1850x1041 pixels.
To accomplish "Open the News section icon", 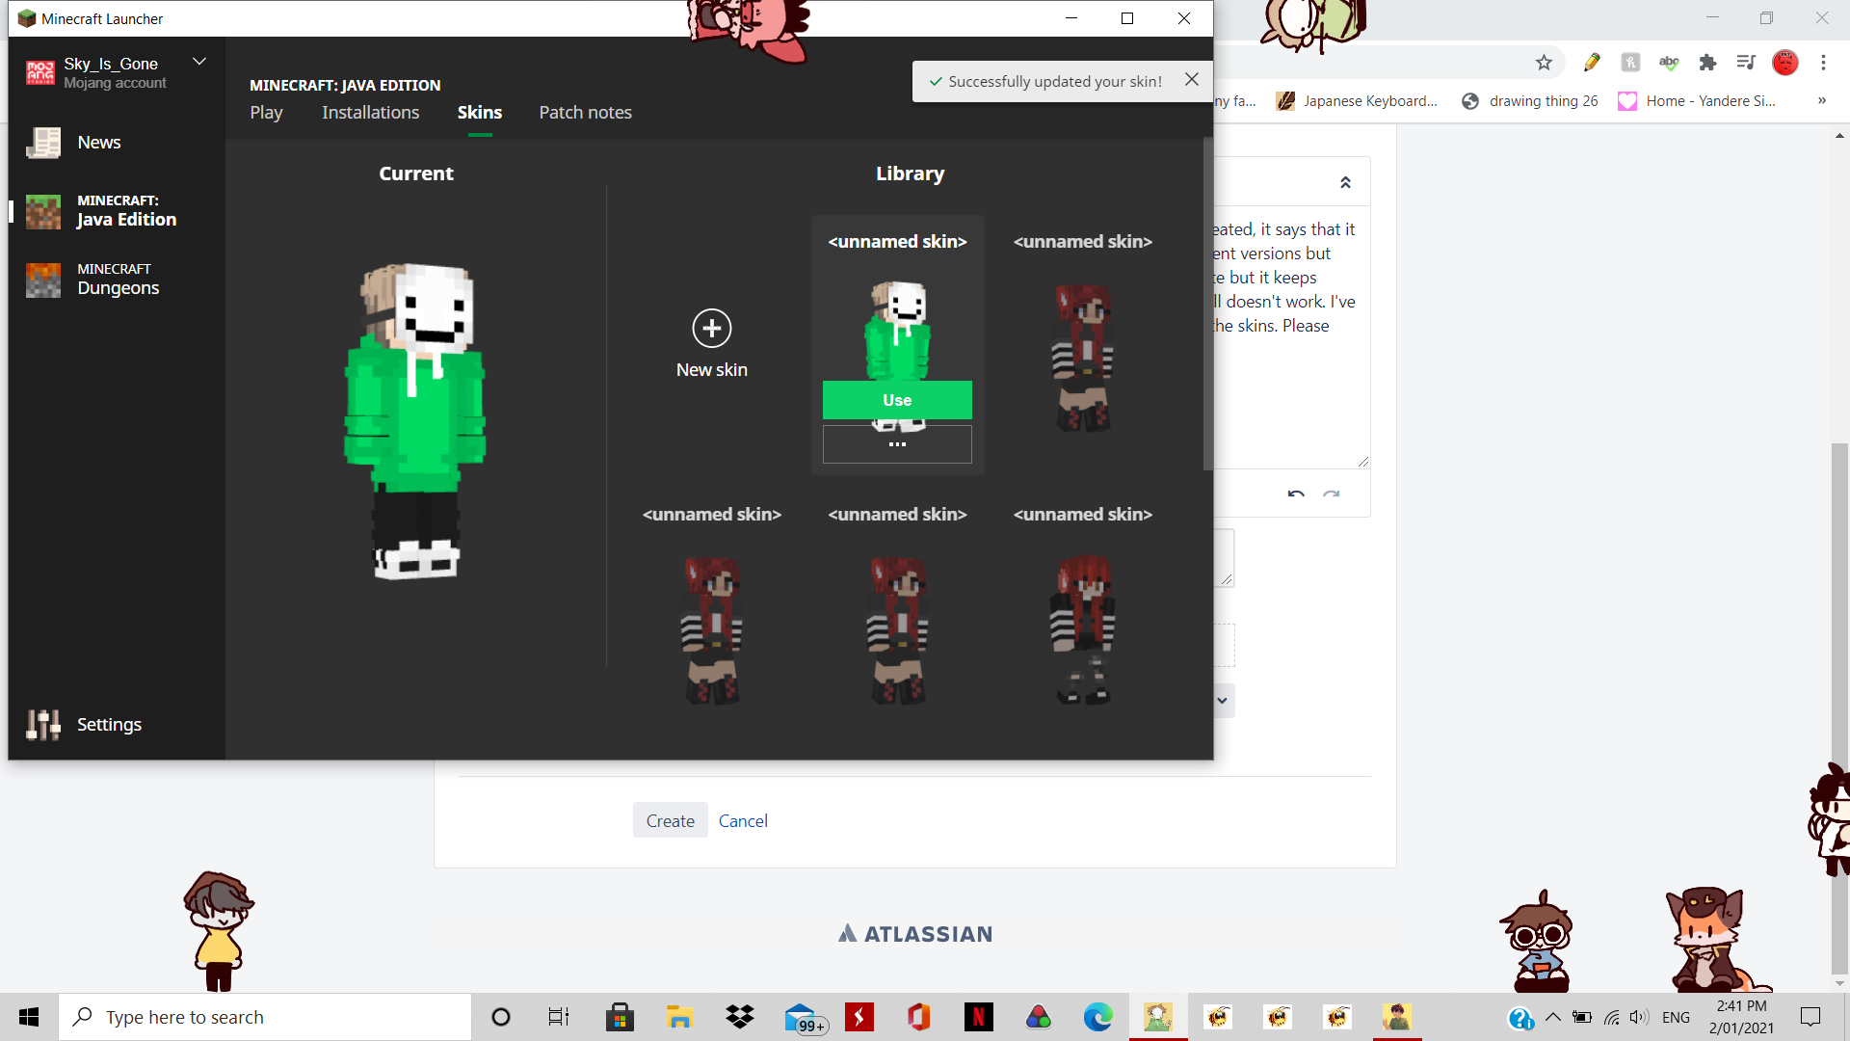I will pos(43,143).
